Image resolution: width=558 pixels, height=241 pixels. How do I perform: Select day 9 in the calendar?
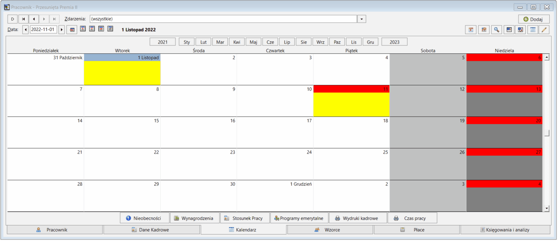pos(199,101)
